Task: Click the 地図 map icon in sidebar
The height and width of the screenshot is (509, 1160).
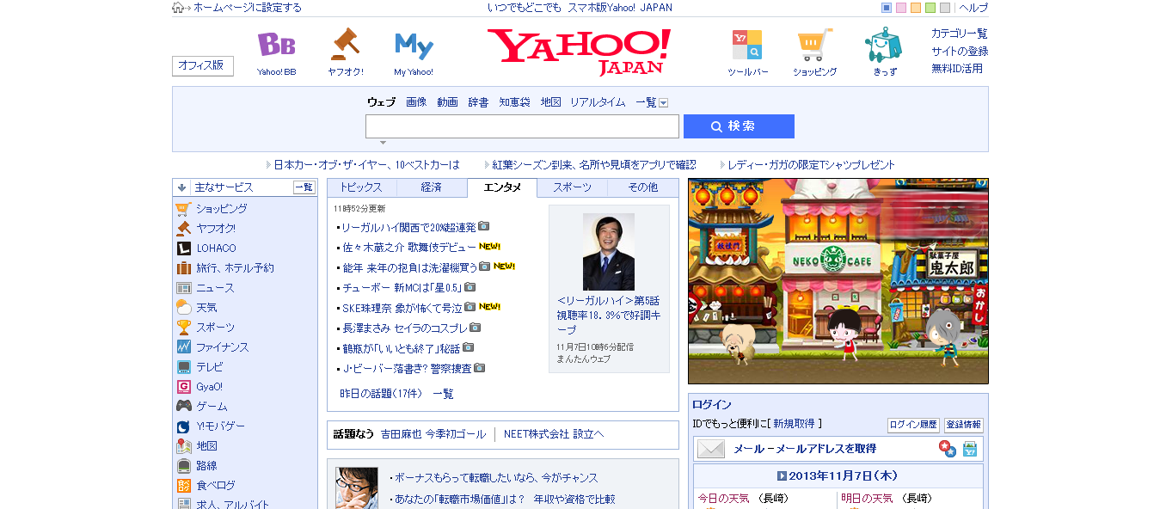Action: (183, 445)
